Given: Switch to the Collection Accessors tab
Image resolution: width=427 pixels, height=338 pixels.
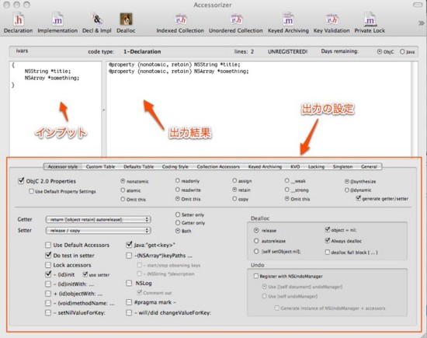Looking at the screenshot, I should pyautogui.click(x=218, y=166).
